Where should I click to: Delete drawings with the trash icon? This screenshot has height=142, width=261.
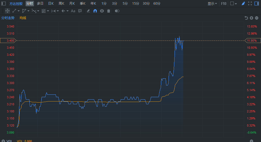point(109,11)
